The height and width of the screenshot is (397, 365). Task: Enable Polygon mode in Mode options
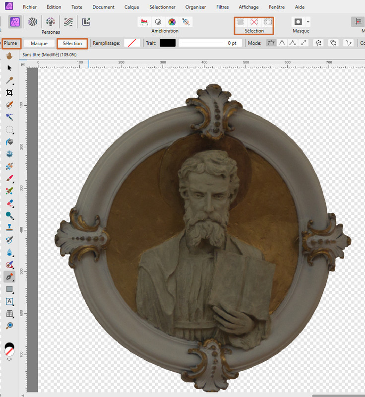[x=293, y=43]
